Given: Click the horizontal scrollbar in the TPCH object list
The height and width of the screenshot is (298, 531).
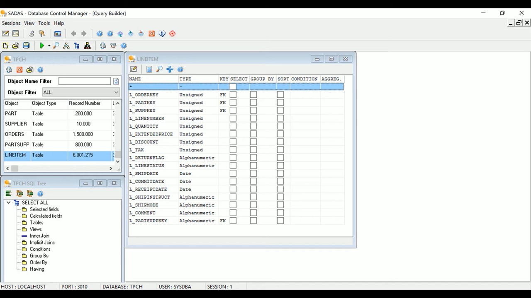Looking at the screenshot, I should tap(15, 168).
